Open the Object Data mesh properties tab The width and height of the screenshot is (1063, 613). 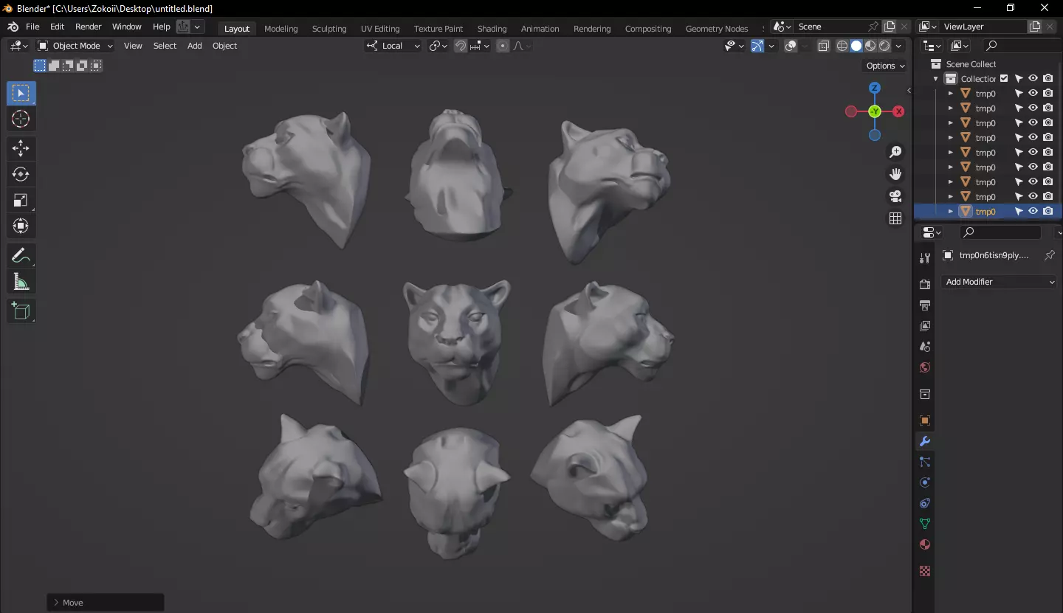[924, 524]
